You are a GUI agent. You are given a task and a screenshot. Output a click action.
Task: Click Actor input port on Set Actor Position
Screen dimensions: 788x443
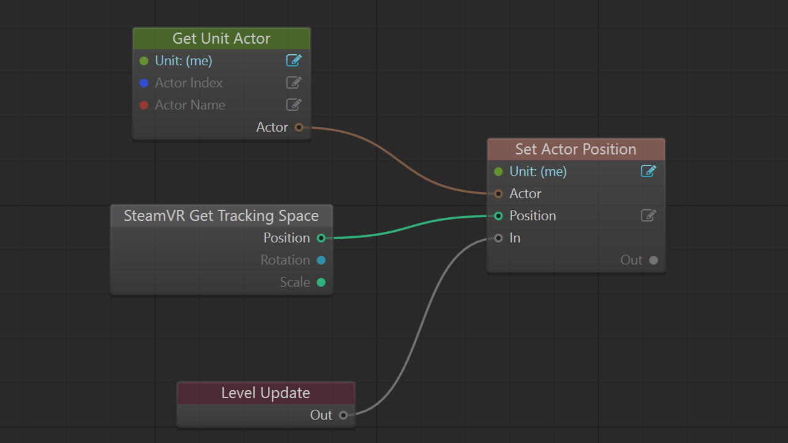(x=499, y=194)
